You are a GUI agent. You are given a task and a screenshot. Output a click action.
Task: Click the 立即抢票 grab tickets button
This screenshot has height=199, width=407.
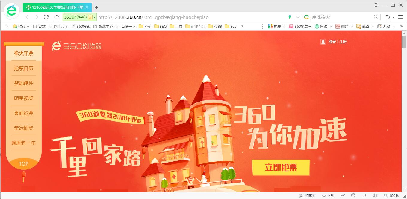click(281, 168)
